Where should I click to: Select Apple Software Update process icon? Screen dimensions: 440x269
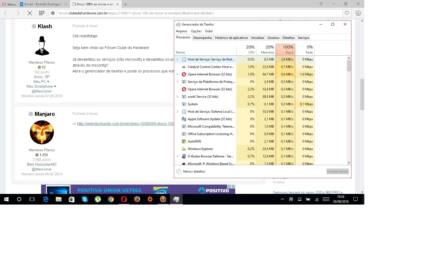184,119
